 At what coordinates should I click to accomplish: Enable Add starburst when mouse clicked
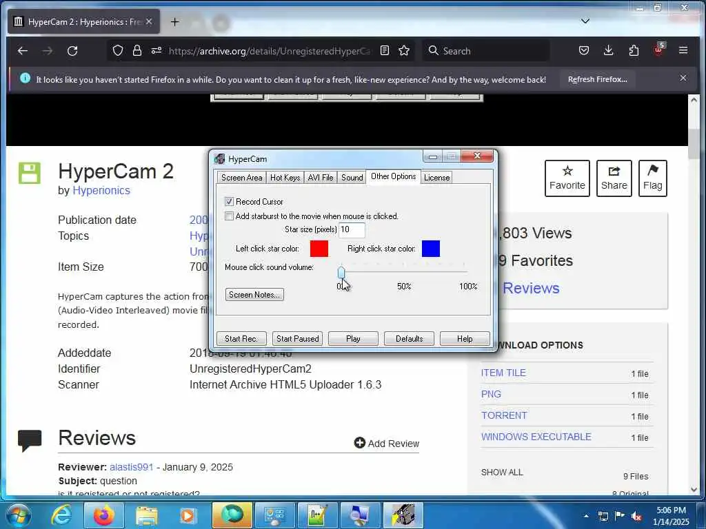tap(229, 216)
